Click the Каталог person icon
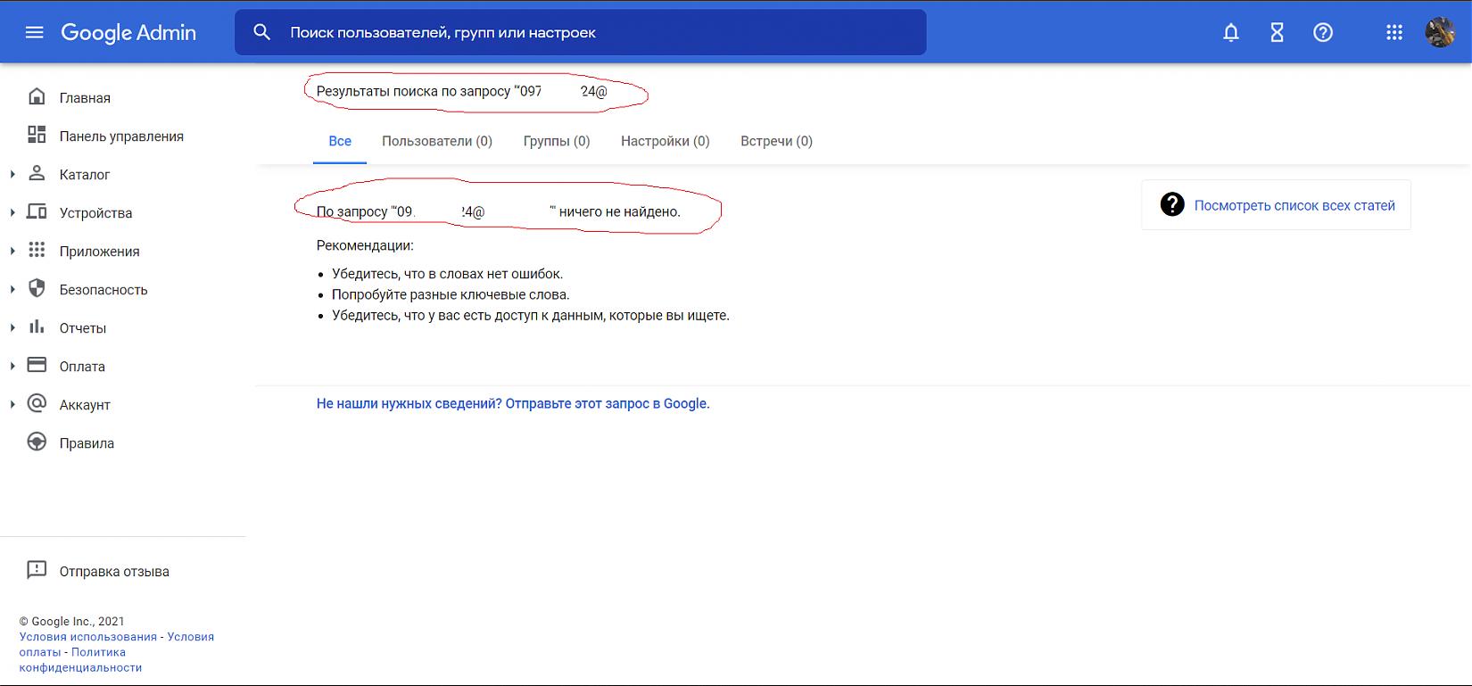 pos(37,173)
